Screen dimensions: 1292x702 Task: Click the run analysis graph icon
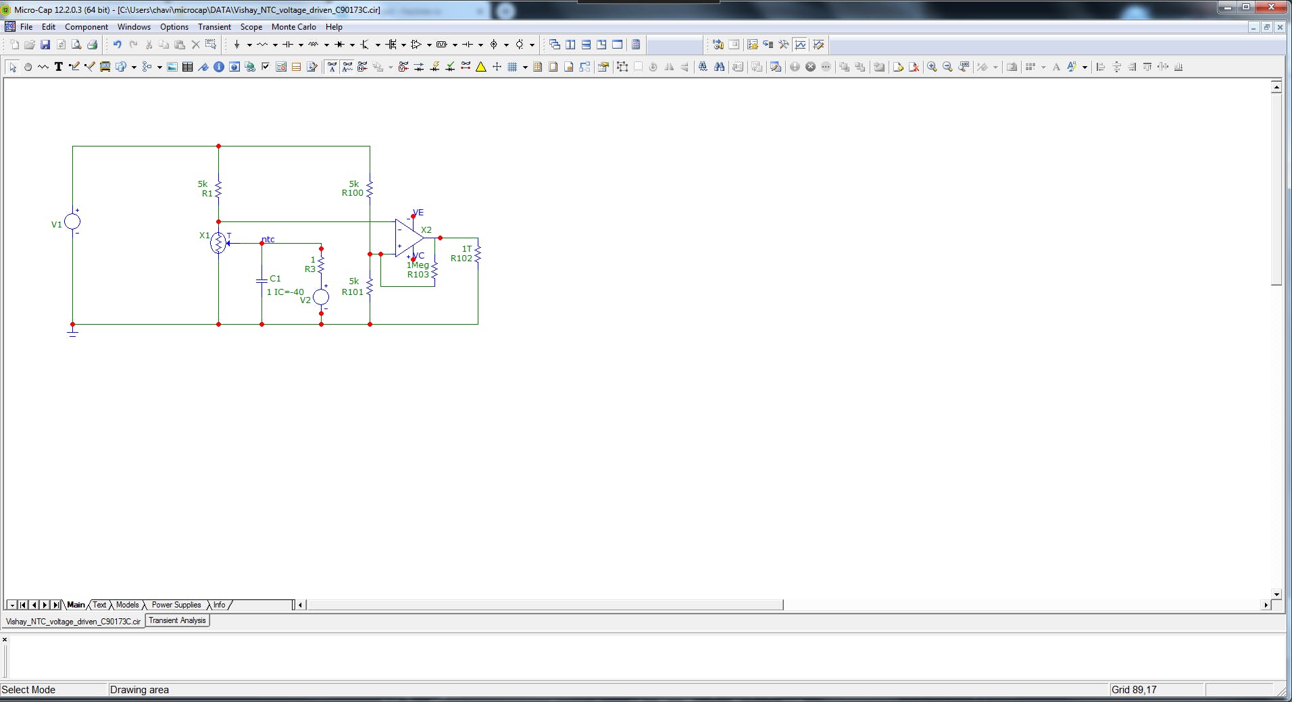(x=801, y=45)
